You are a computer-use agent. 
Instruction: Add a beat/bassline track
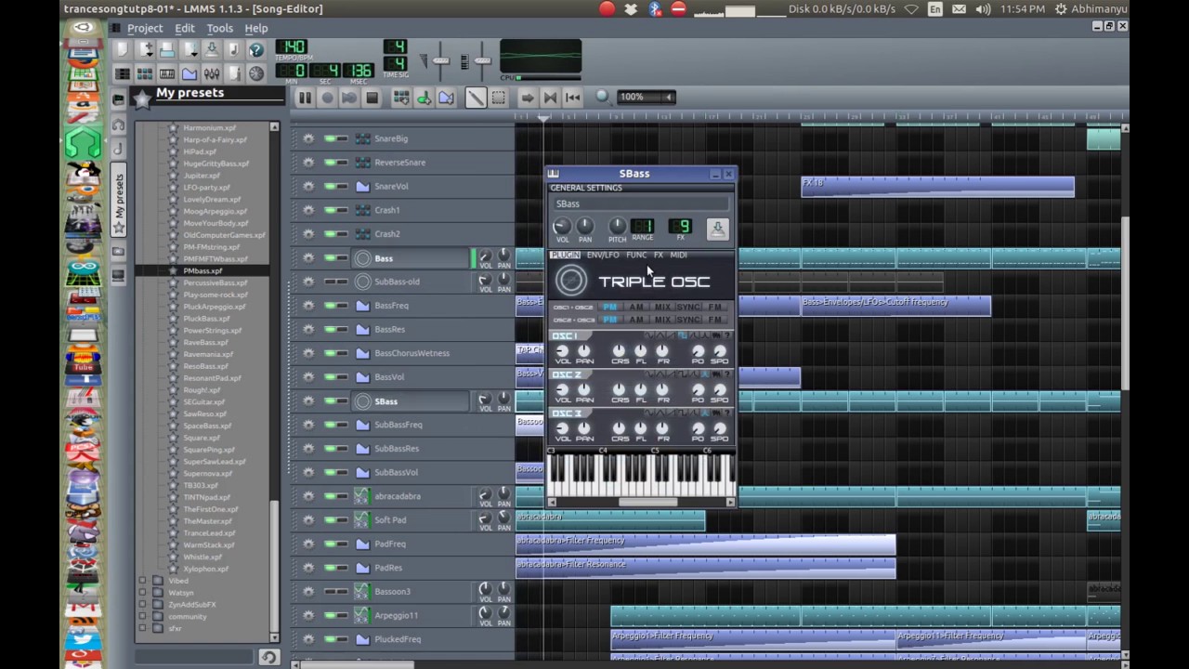point(401,98)
